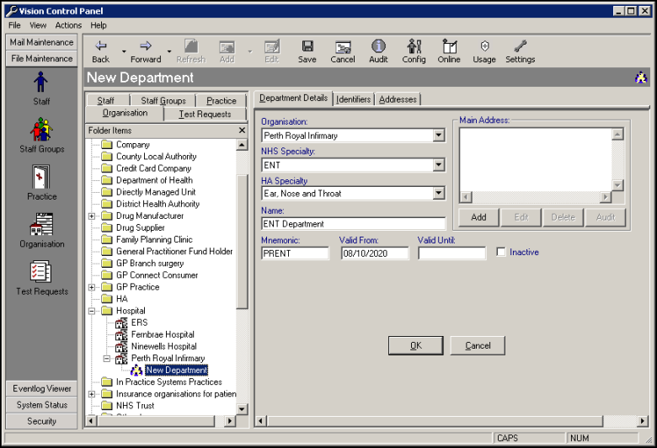Expand the Drug Manufacturer folder

click(x=92, y=216)
